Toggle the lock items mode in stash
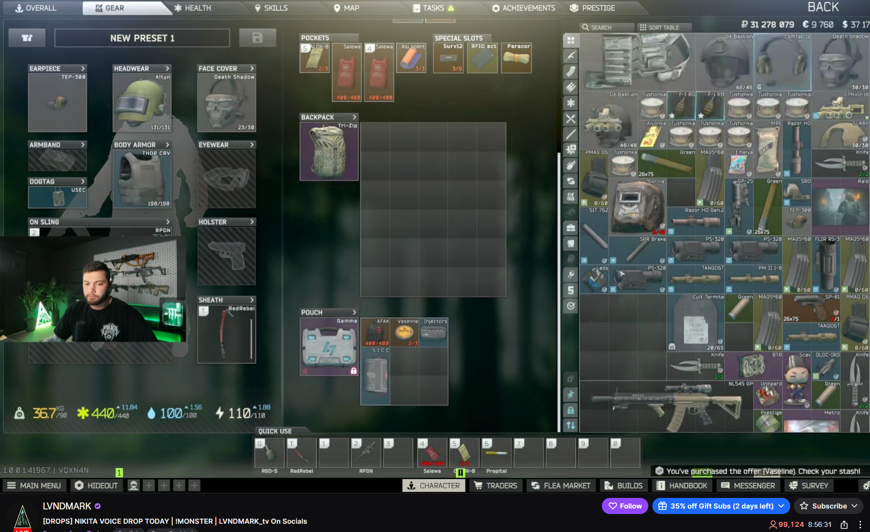 pyautogui.click(x=571, y=410)
